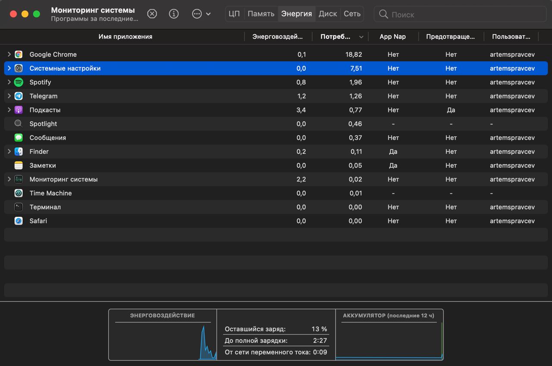Switch to the Диск tab
Viewport: 552px width, 366px height.
pyautogui.click(x=328, y=14)
